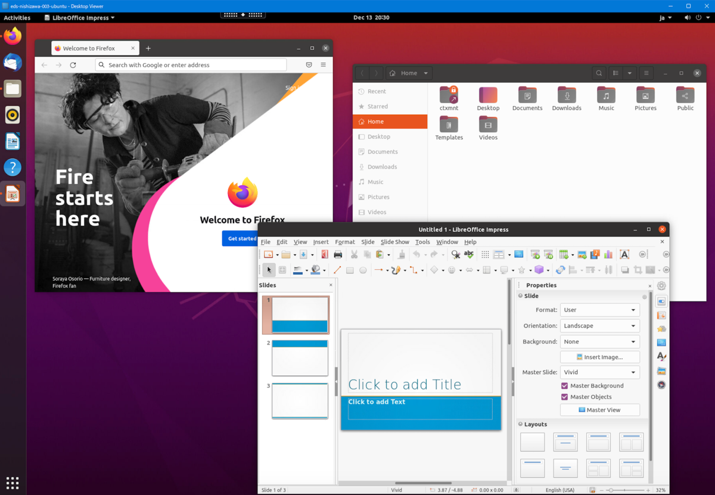Screen dimensions: 715x495
Task: Open the Navigator compass icon in sidebar
Action: click(661, 385)
